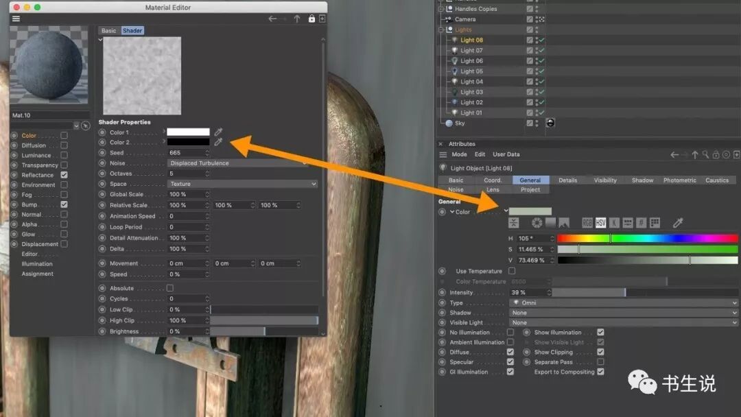Toggle the Absolute checkbox
Image resolution: width=741 pixels, height=417 pixels.
tap(170, 288)
